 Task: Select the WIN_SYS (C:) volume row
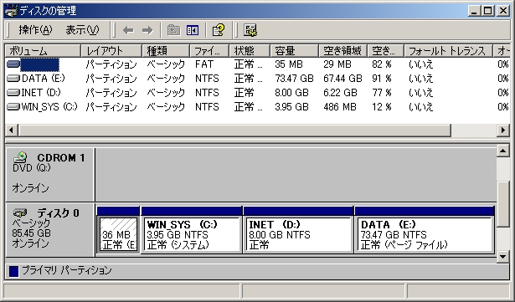[x=257, y=107]
